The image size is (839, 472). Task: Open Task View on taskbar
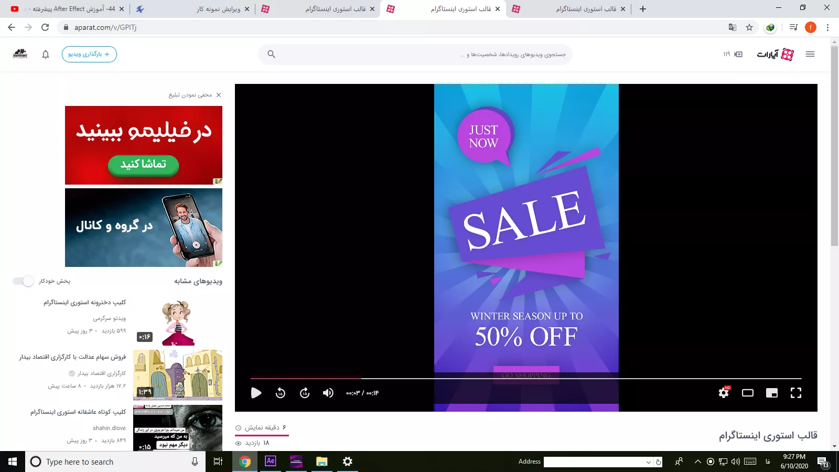[x=218, y=462]
